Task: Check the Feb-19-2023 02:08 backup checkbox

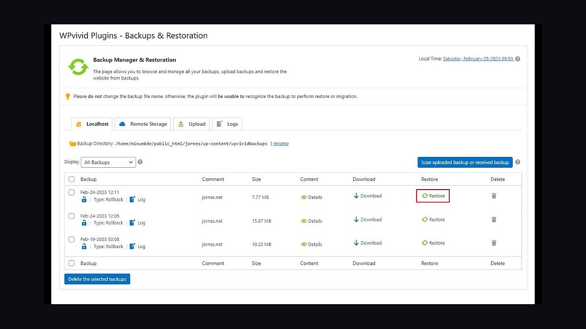Action: point(72,239)
